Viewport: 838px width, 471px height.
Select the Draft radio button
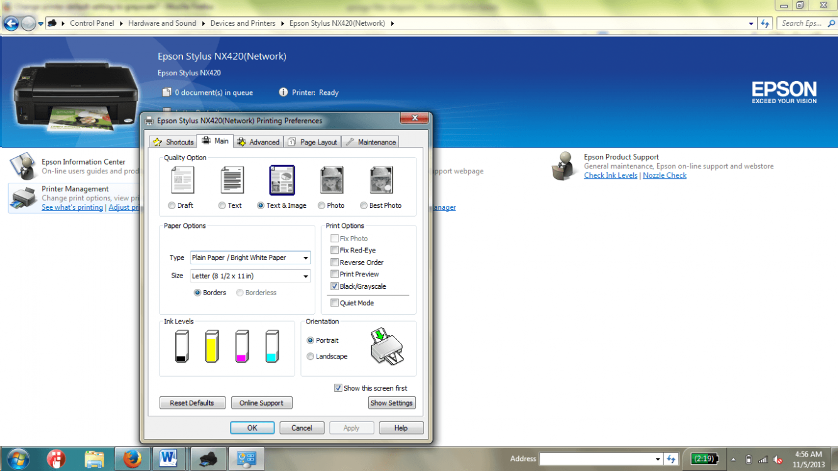[x=171, y=205]
